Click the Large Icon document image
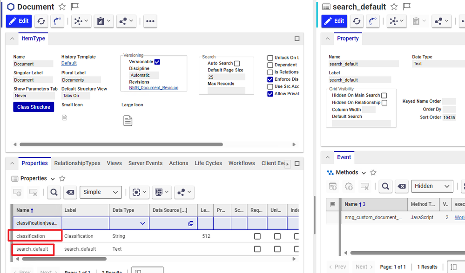This screenshot has height=273, width=465. [128, 121]
